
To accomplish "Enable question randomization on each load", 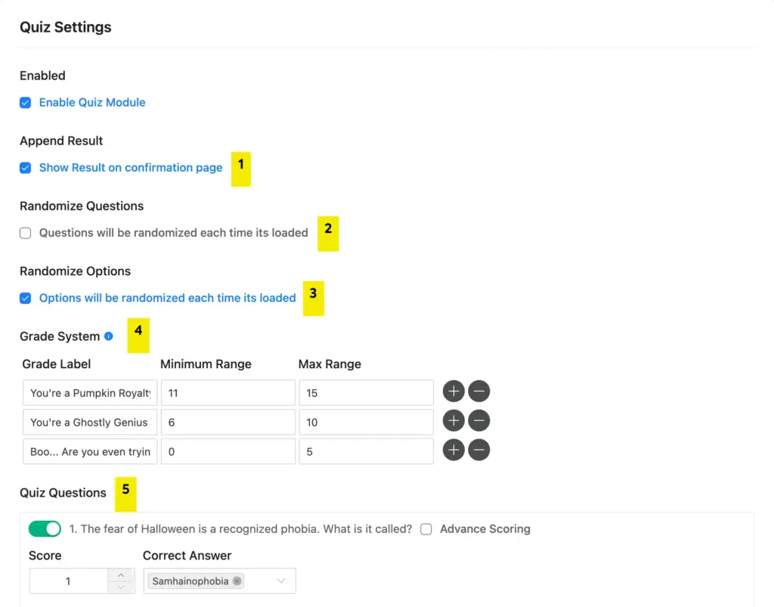I will pos(25,233).
